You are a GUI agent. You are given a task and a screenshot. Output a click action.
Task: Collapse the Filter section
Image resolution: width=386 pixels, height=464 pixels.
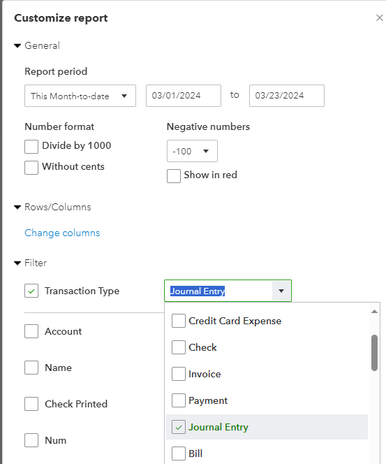(17, 263)
